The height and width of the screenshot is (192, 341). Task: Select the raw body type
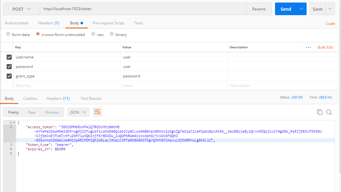click(x=93, y=34)
